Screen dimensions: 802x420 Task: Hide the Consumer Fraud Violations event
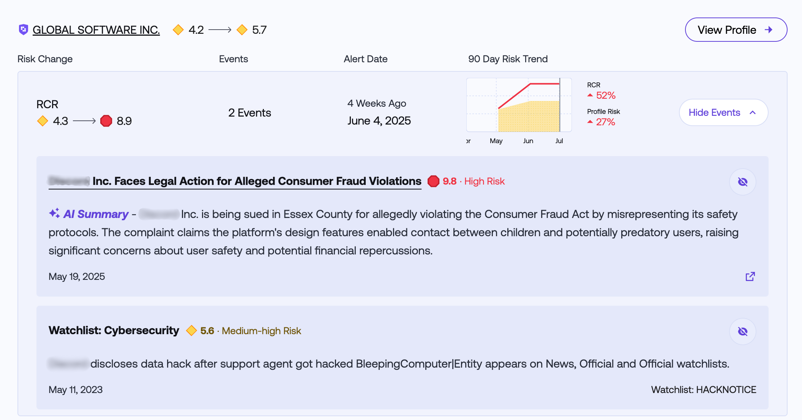pos(742,182)
